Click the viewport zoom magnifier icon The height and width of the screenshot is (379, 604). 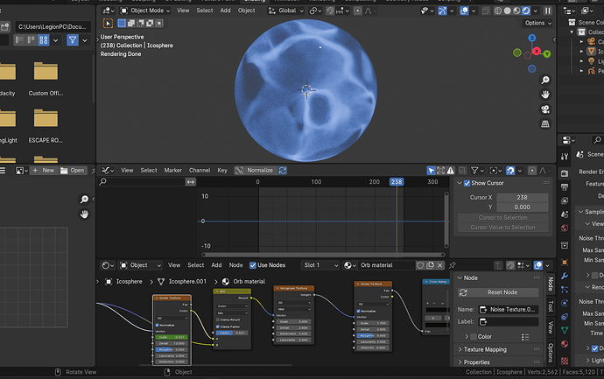(545, 80)
